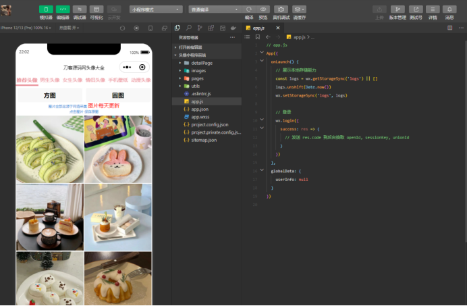
Task: Select the 女生头像 tab in simulator
Action: point(72,80)
